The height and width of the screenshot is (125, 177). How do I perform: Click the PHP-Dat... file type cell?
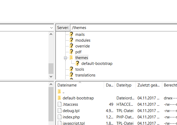(125, 117)
